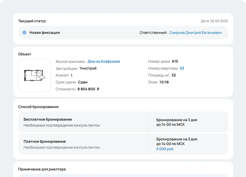This screenshot has width=246, height=177.
Task: Click the note field below Примечание для риелтора
Action: click(123, 176)
